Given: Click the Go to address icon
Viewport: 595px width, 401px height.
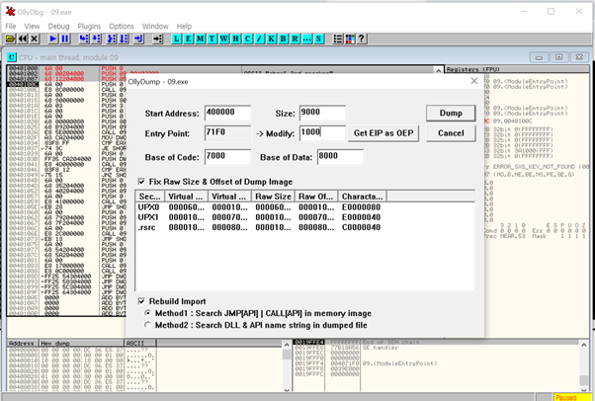Looking at the screenshot, I should [157, 39].
